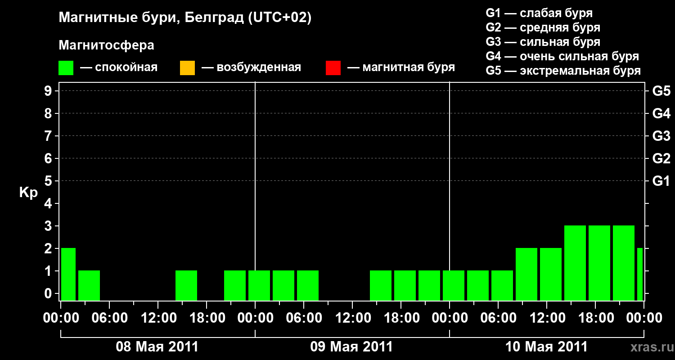Click the G1 marker on the right axis
This screenshot has width=675, height=360.
(661, 181)
